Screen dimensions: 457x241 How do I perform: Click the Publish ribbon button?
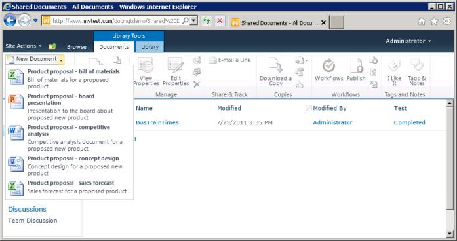(356, 69)
